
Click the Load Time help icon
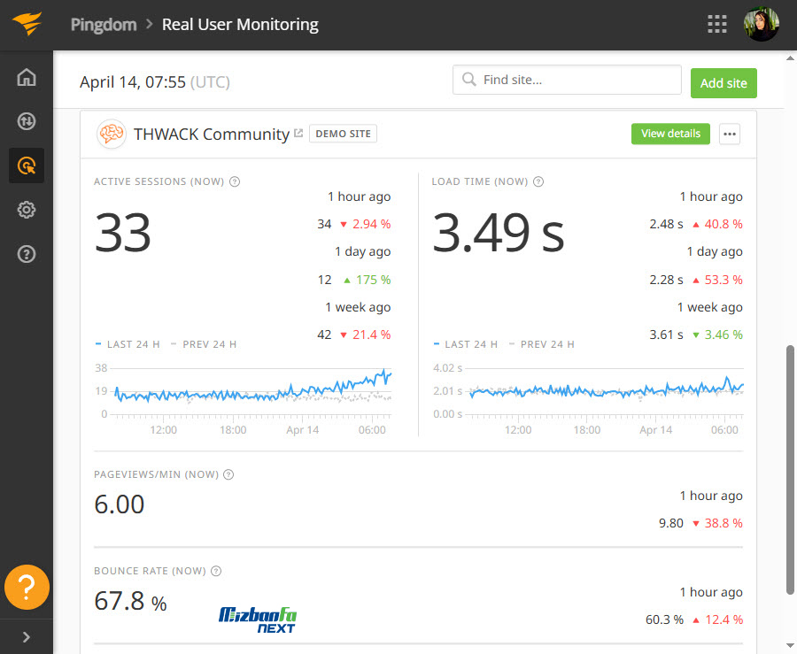tap(538, 181)
